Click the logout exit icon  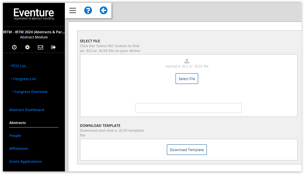53,47
